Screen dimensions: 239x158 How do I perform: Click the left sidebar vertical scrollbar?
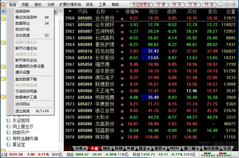(61, 81)
